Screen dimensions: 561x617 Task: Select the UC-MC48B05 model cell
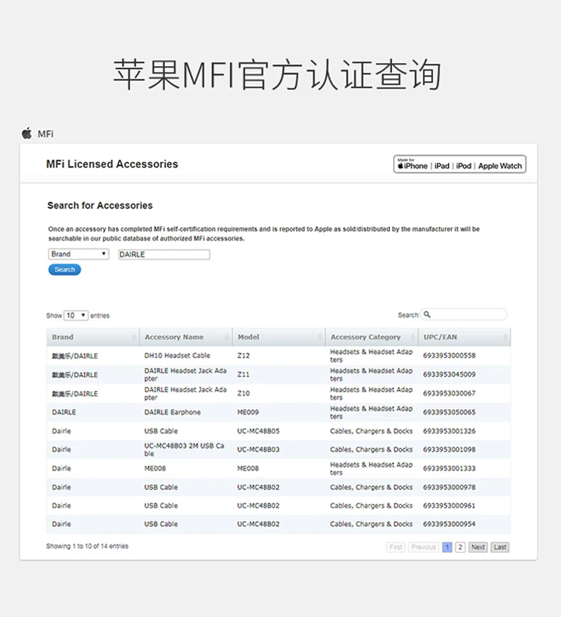[258, 431]
